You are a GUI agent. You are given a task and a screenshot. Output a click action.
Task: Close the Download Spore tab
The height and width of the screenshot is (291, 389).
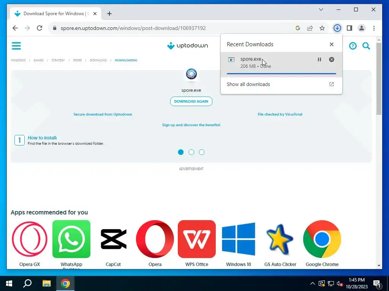[x=95, y=14]
